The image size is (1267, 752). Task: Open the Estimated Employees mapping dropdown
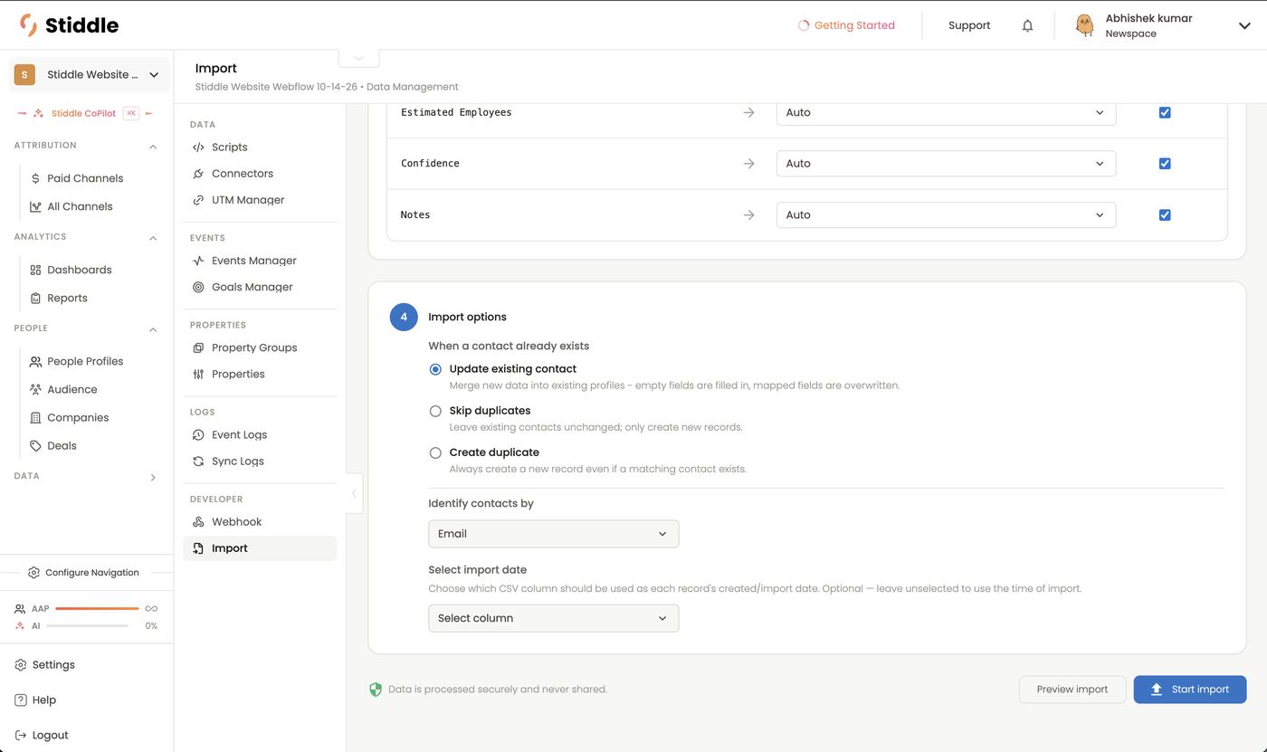946,112
